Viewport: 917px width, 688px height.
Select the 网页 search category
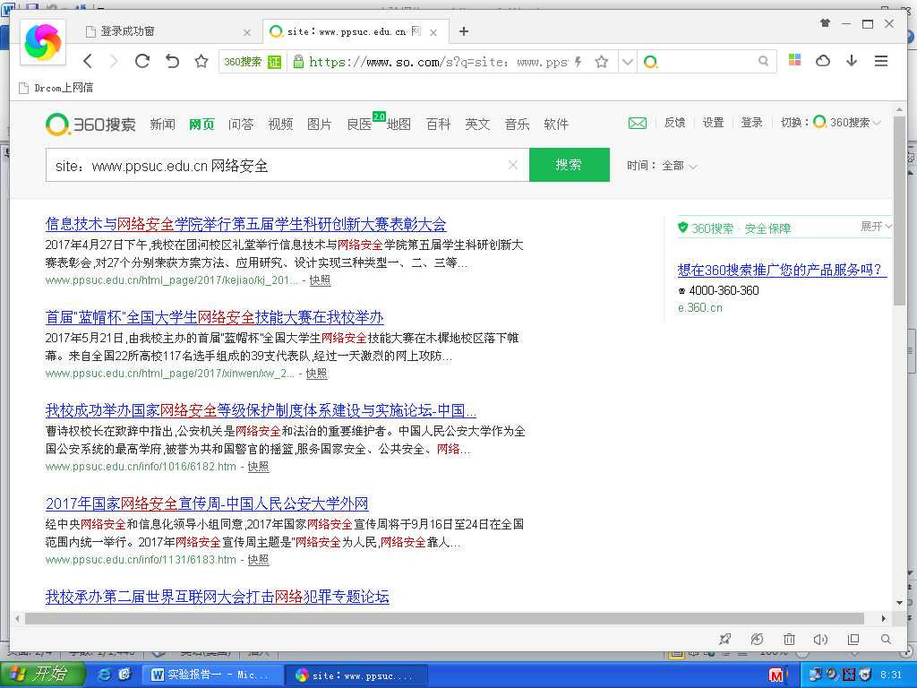tap(201, 124)
